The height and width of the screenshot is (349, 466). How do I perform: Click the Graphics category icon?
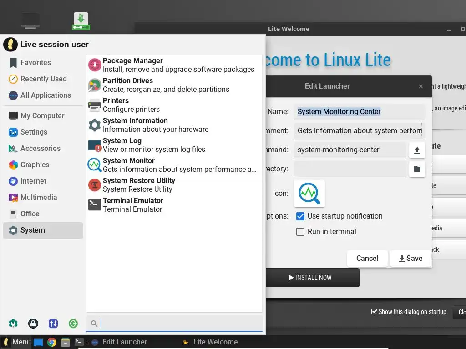click(13, 165)
